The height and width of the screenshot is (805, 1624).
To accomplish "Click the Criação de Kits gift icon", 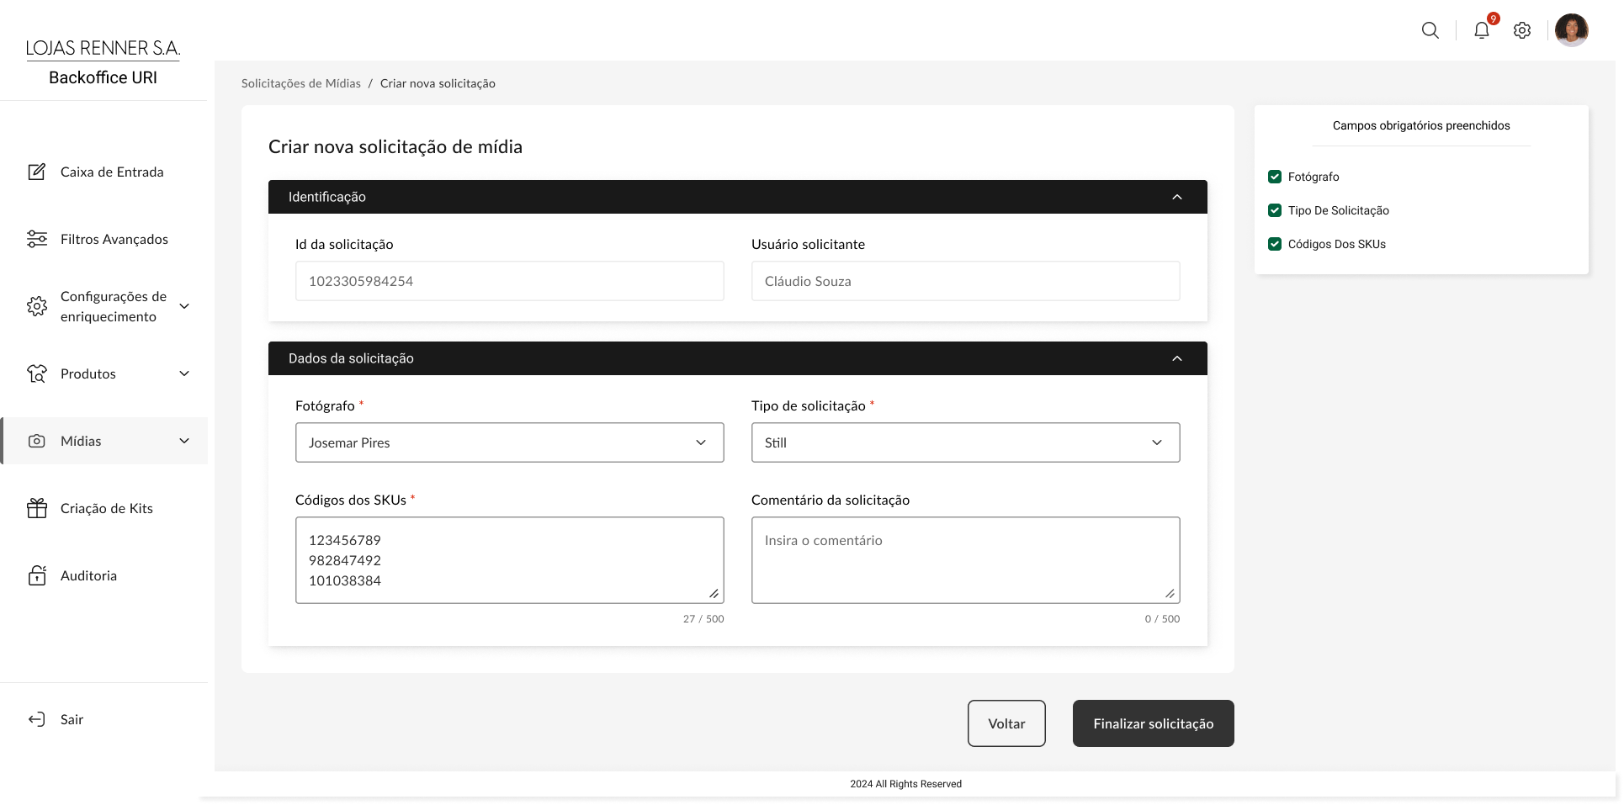I will coord(37,508).
